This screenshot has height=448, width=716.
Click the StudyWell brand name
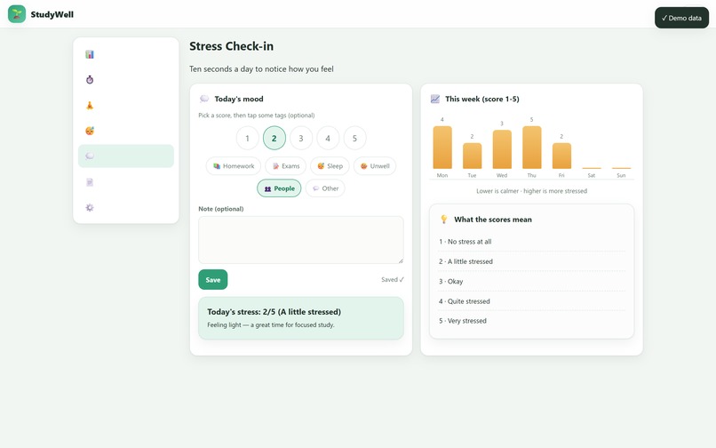click(x=52, y=14)
